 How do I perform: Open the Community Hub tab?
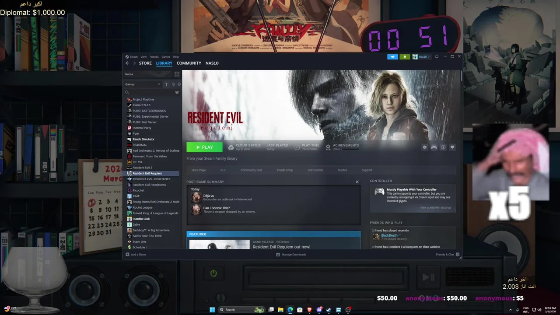click(x=251, y=170)
